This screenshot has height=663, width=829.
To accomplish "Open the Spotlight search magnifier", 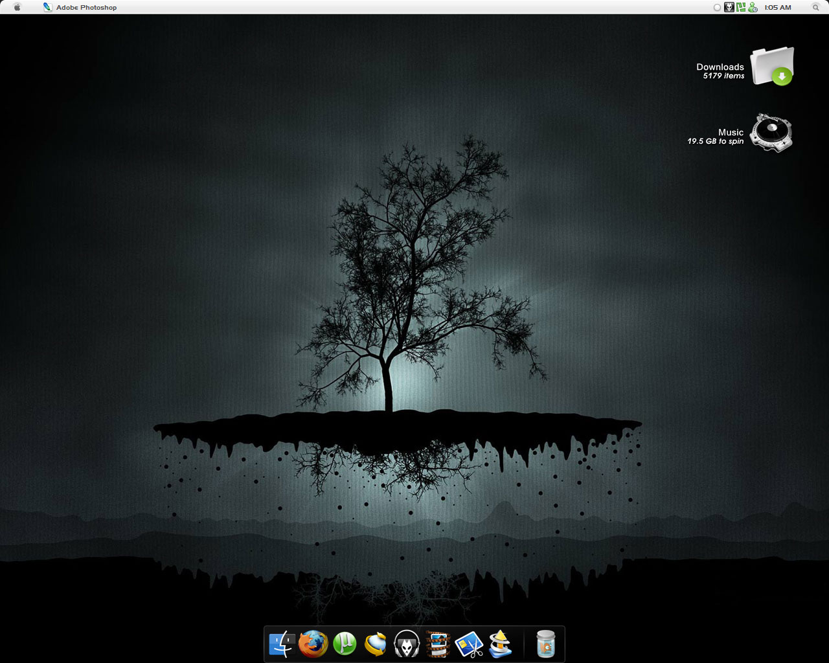I will pos(816,7).
